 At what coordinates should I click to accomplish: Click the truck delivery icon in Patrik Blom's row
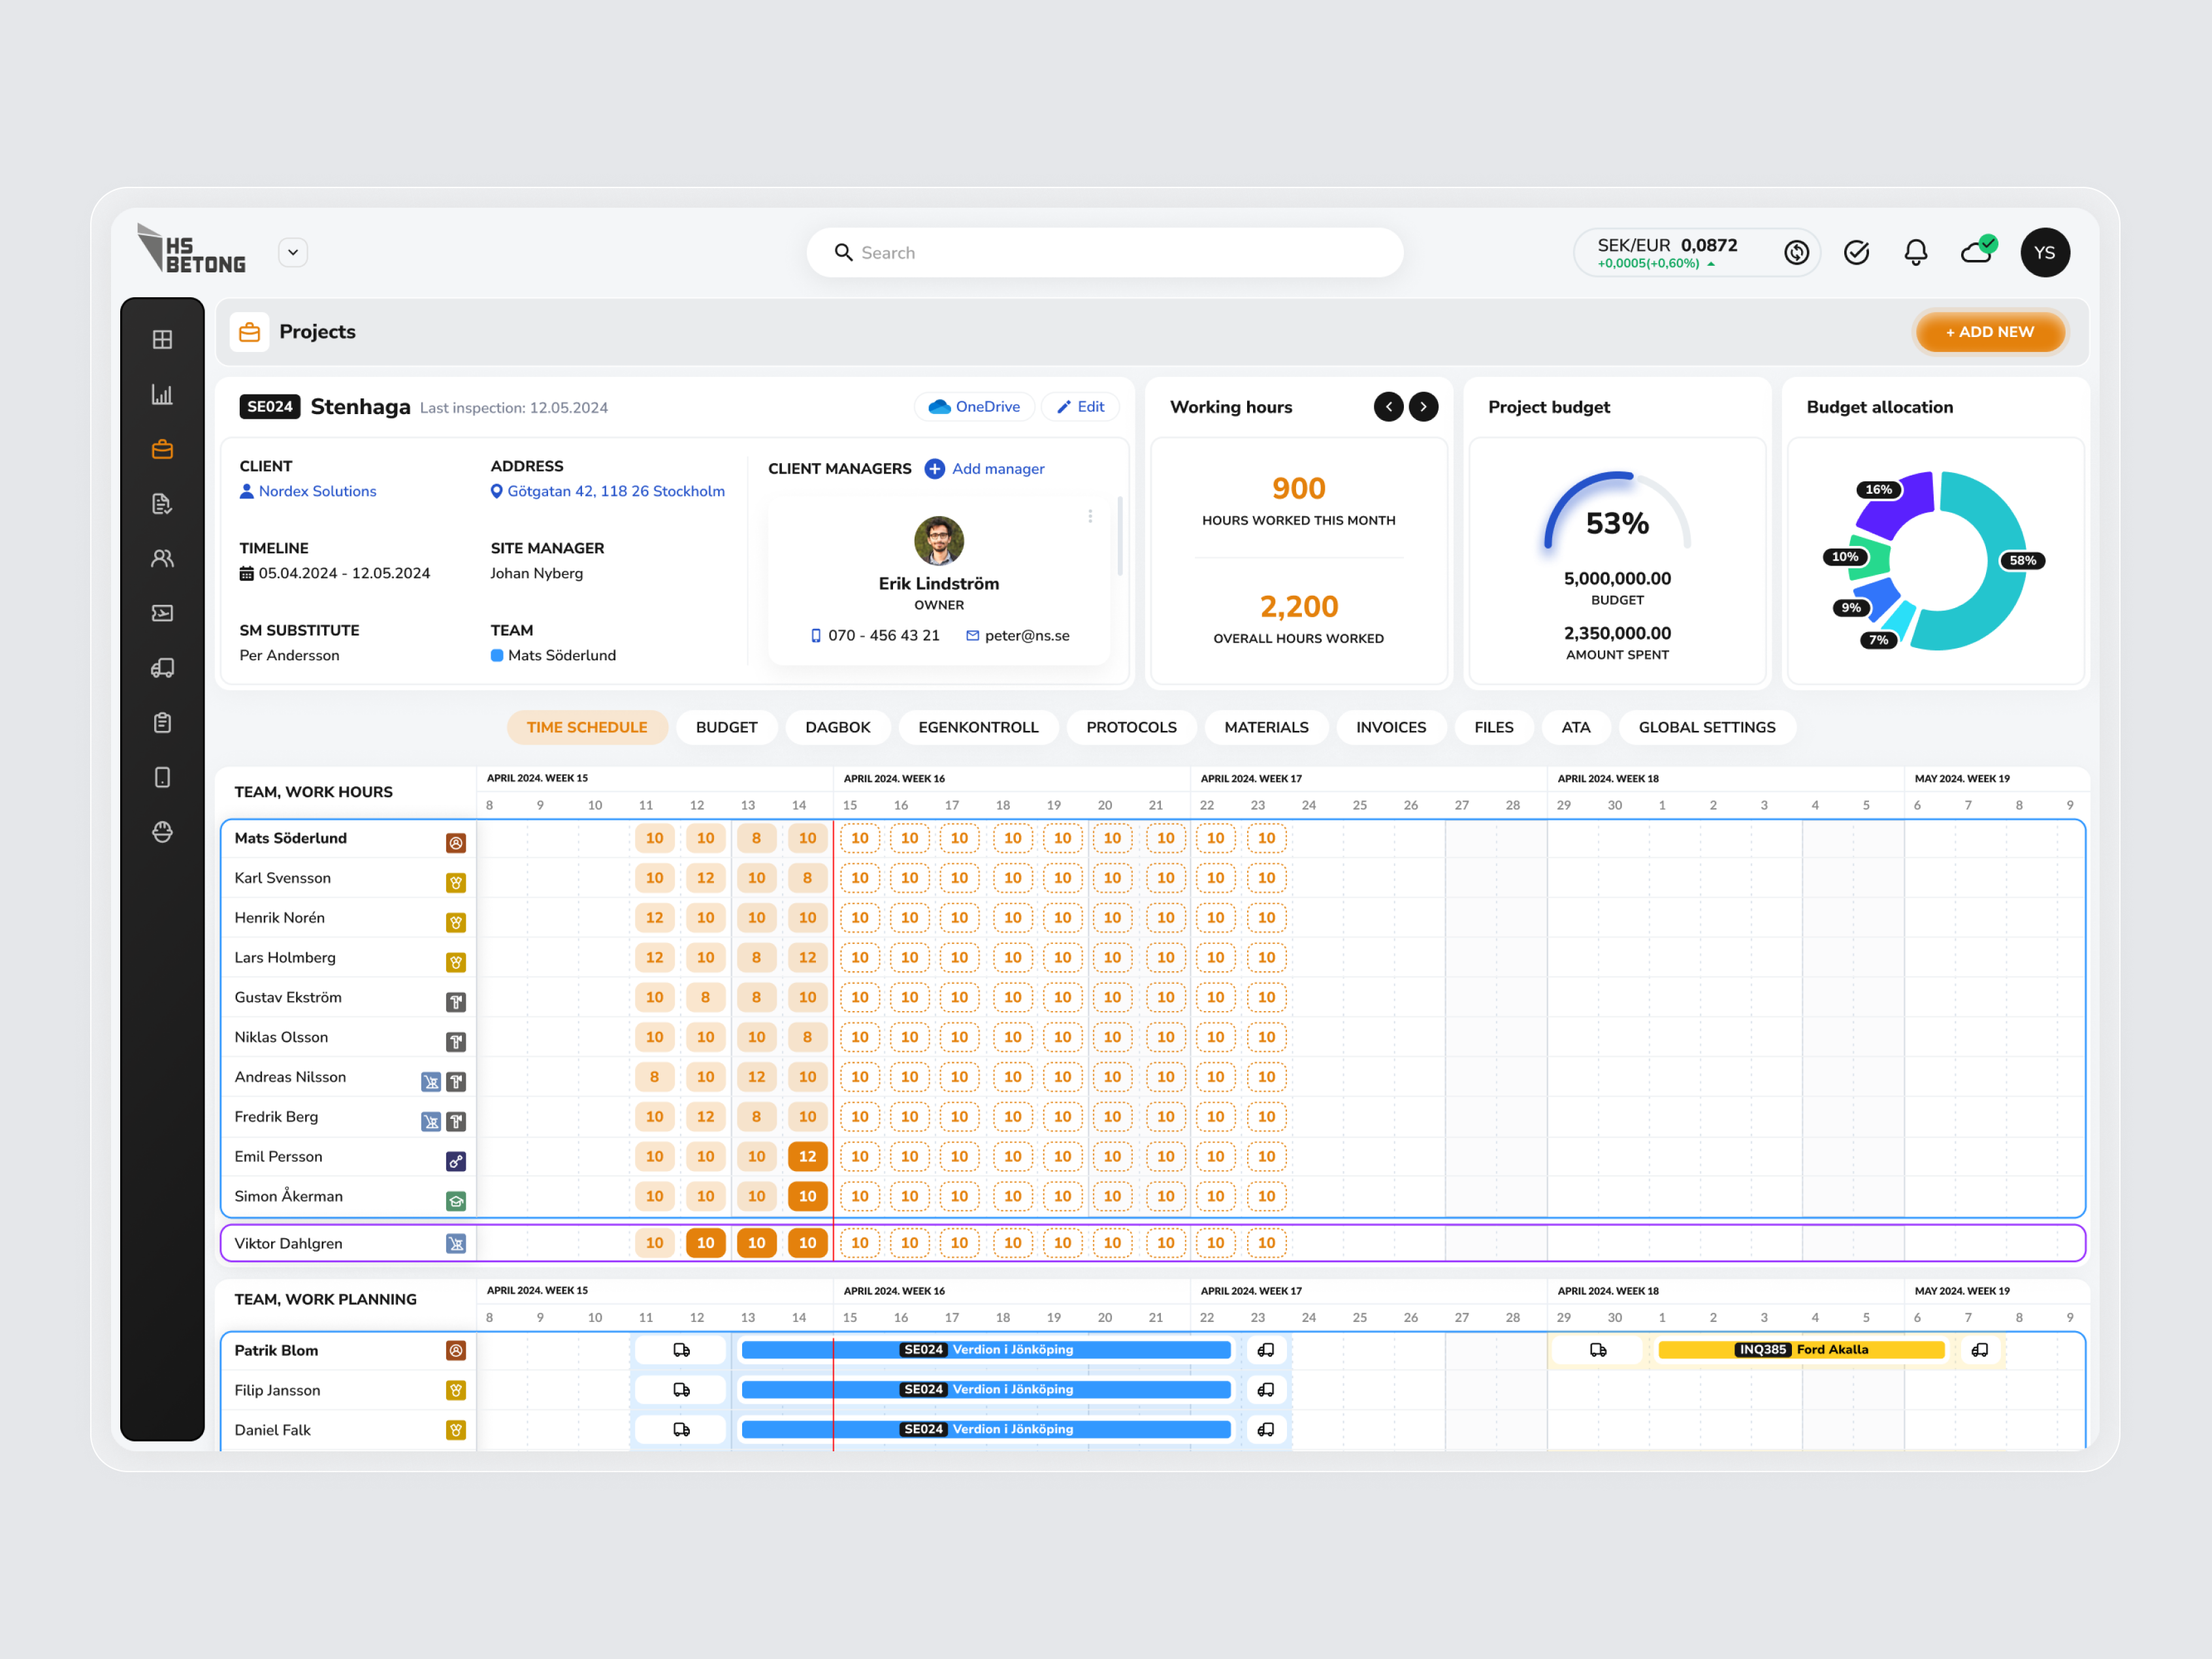680,1349
